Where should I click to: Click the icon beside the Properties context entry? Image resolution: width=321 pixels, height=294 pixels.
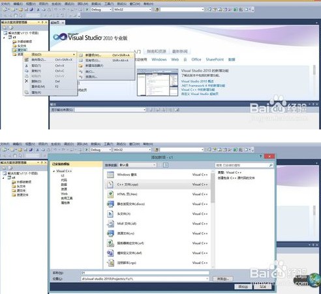pos(27,92)
